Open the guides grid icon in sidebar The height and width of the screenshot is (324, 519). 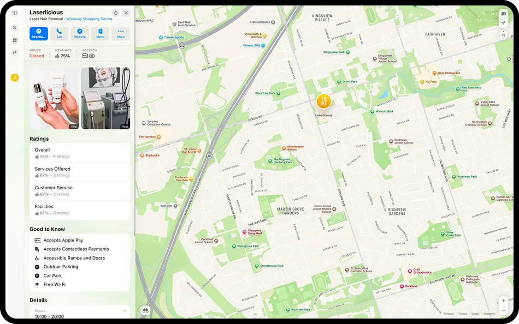click(15, 40)
